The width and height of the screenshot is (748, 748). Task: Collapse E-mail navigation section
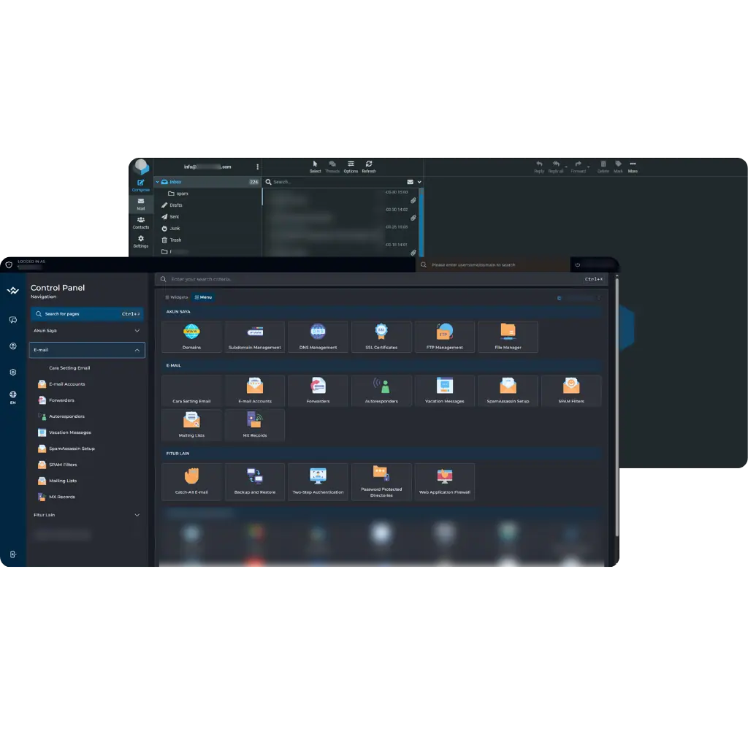[87, 350]
